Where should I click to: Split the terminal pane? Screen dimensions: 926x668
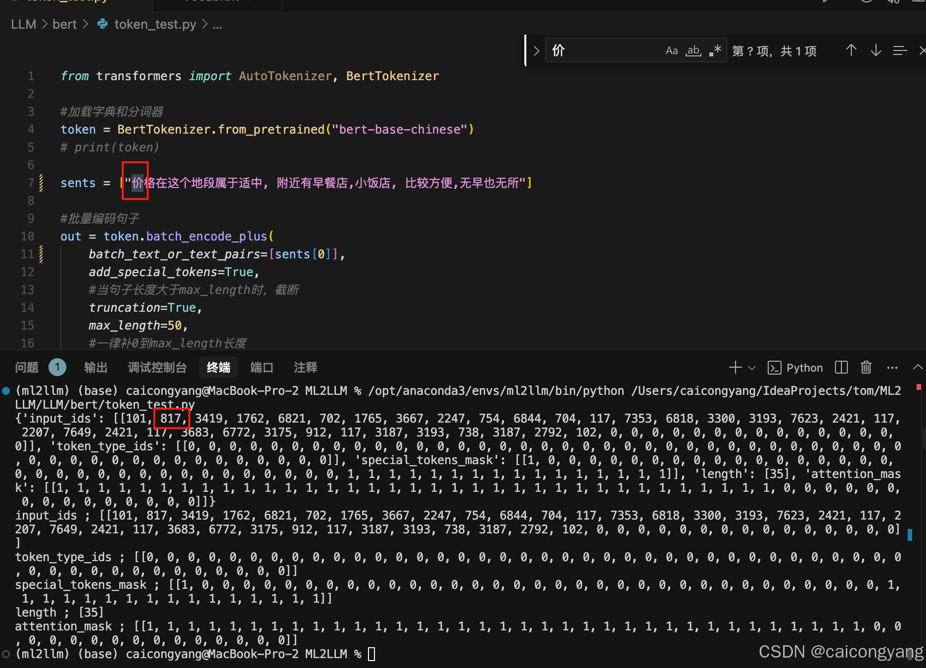pos(841,367)
